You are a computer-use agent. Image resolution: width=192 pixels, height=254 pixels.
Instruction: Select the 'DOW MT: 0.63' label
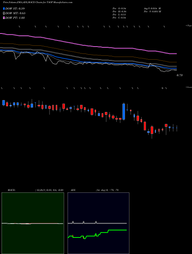coord(15,13)
